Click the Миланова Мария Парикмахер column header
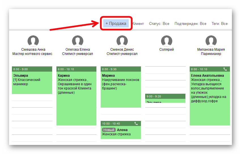241x154 pixels. pos(211,52)
